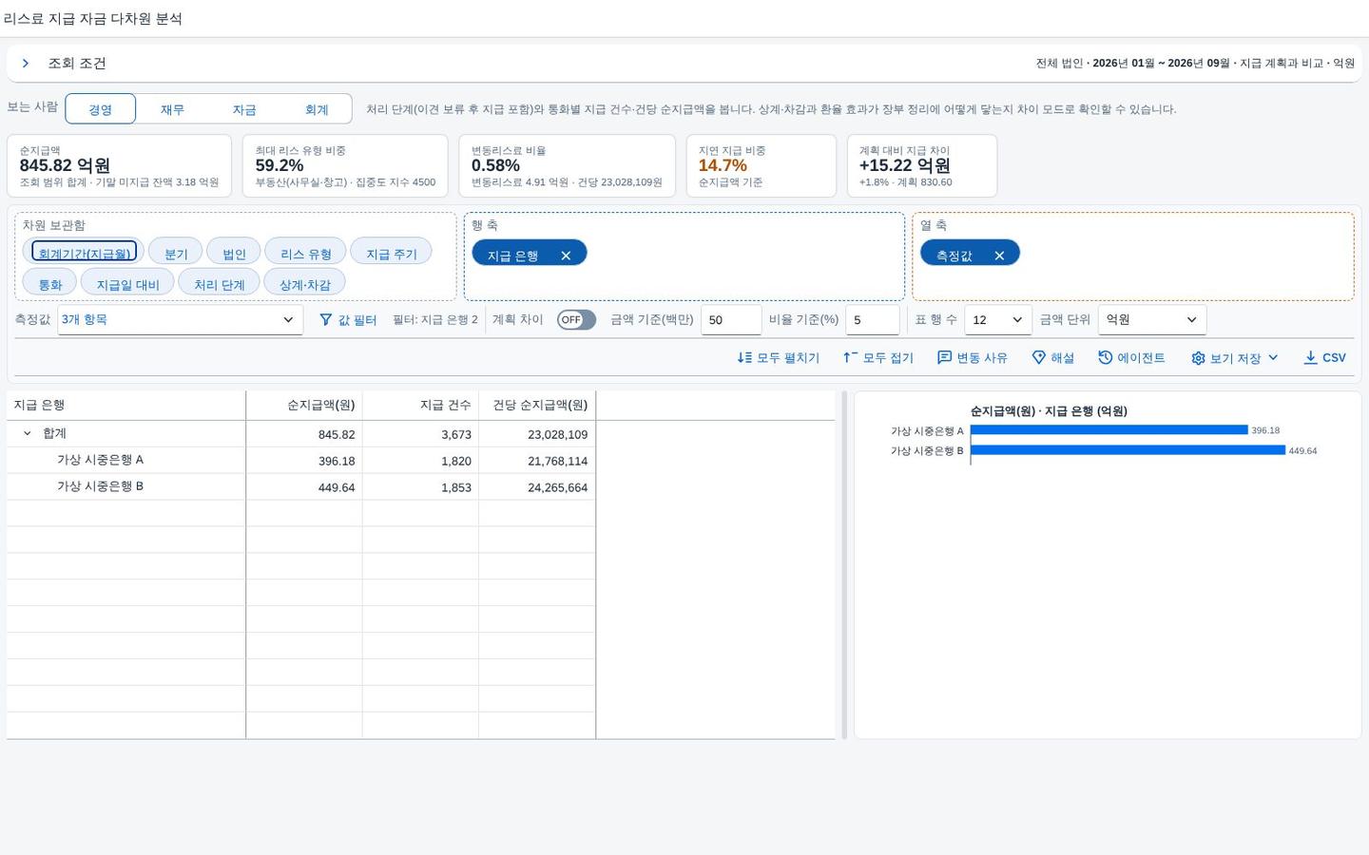Open 에이전트 via its history icon

coord(1105,357)
